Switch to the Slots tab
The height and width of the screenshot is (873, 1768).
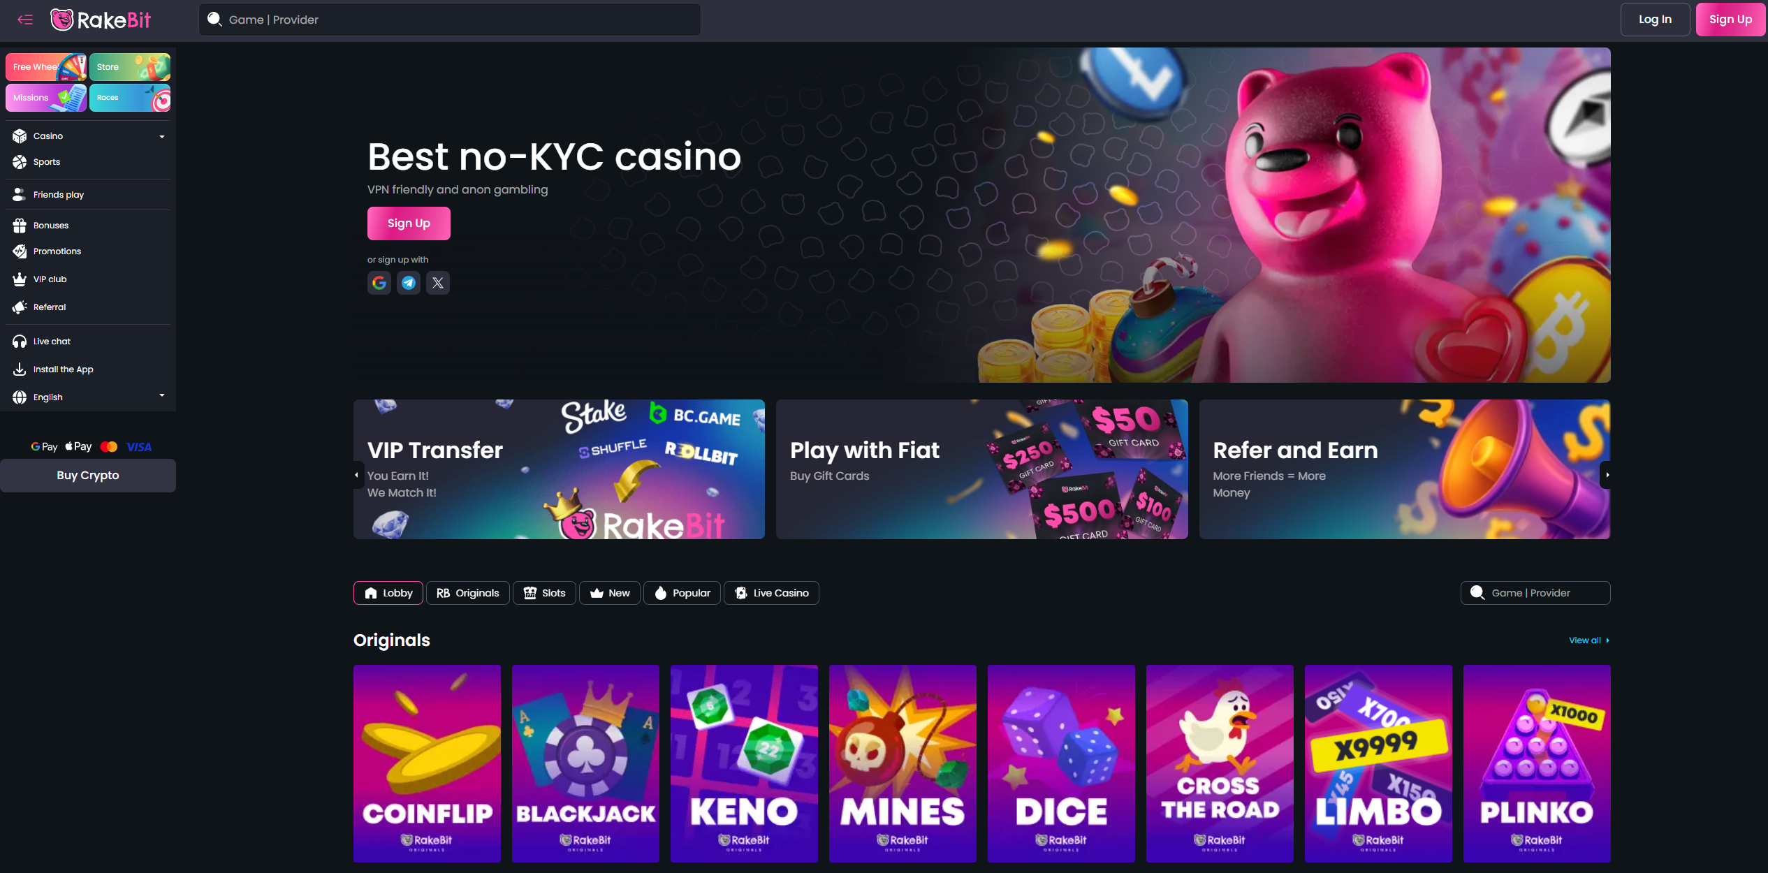(544, 593)
